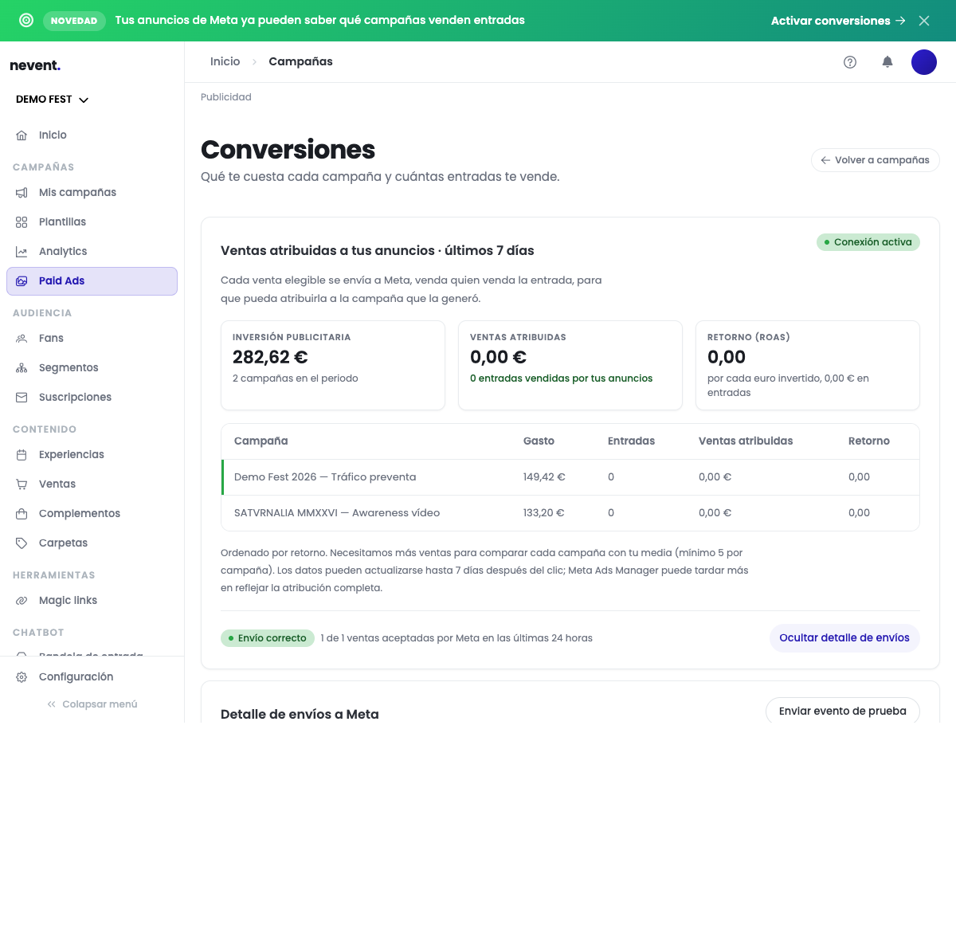
Task: Select the Paid Ads menu item
Action: click(92, 281)
